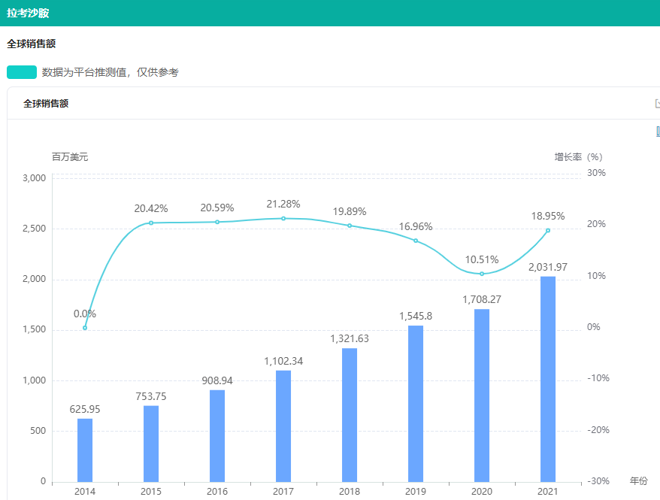Screen dimensions: 660x500
Task: Click the 数据为平台推测值 legend text
Action: click(110, 72)
